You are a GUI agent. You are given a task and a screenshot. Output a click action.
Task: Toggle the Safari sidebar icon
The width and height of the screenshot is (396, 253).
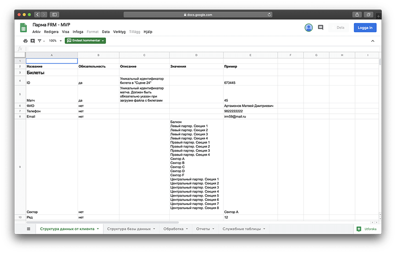[55, 15]
